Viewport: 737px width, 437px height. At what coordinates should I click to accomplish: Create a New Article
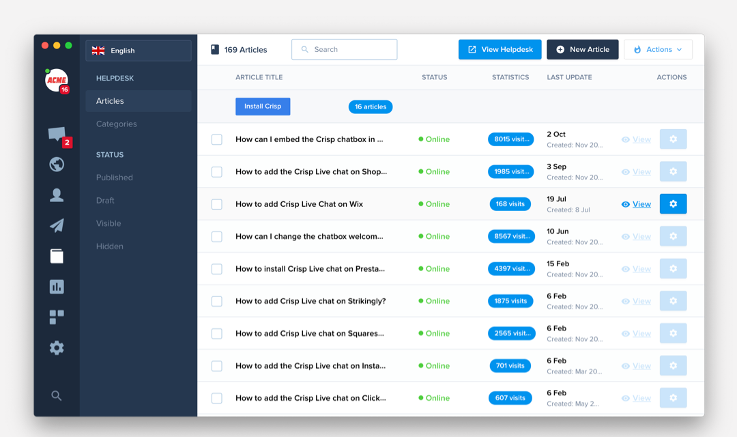(x=582, y=49)
